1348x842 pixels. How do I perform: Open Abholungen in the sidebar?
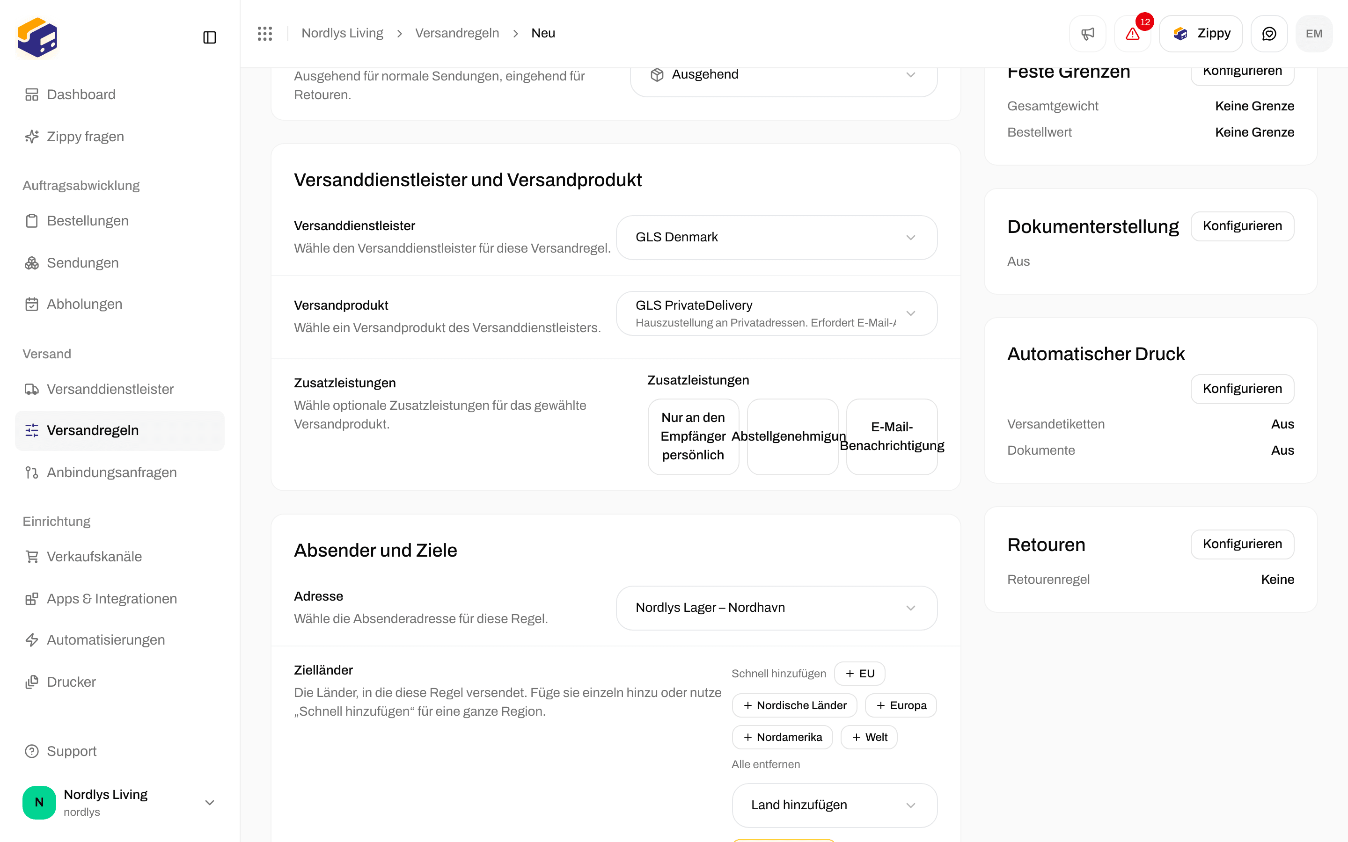(x=120, y=304)
